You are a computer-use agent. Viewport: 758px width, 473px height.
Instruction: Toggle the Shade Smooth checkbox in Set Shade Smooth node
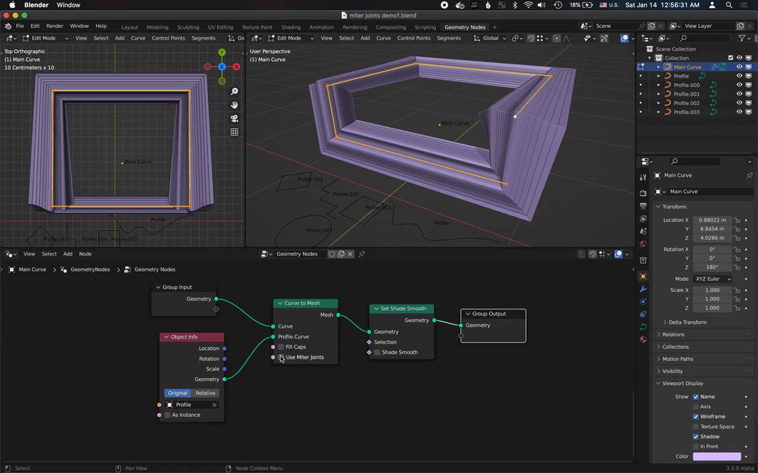coord(377,352)
